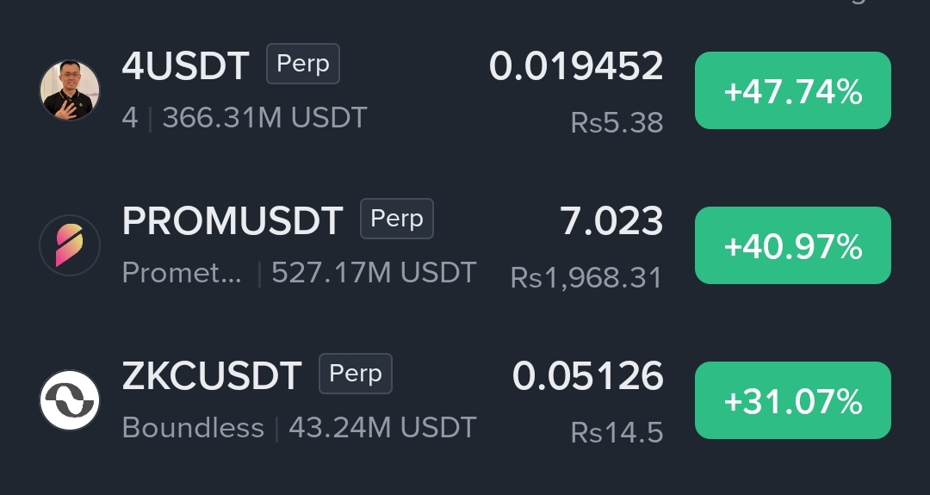This screenshot has height=495, width=930.
Task: Click the +31.07% change button
Action: click(793, 400)
